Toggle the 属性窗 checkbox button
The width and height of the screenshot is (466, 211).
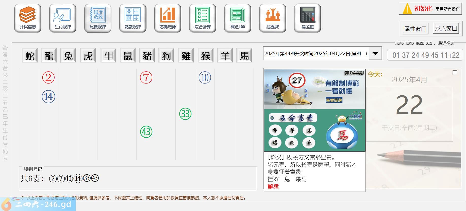point(415,29)
